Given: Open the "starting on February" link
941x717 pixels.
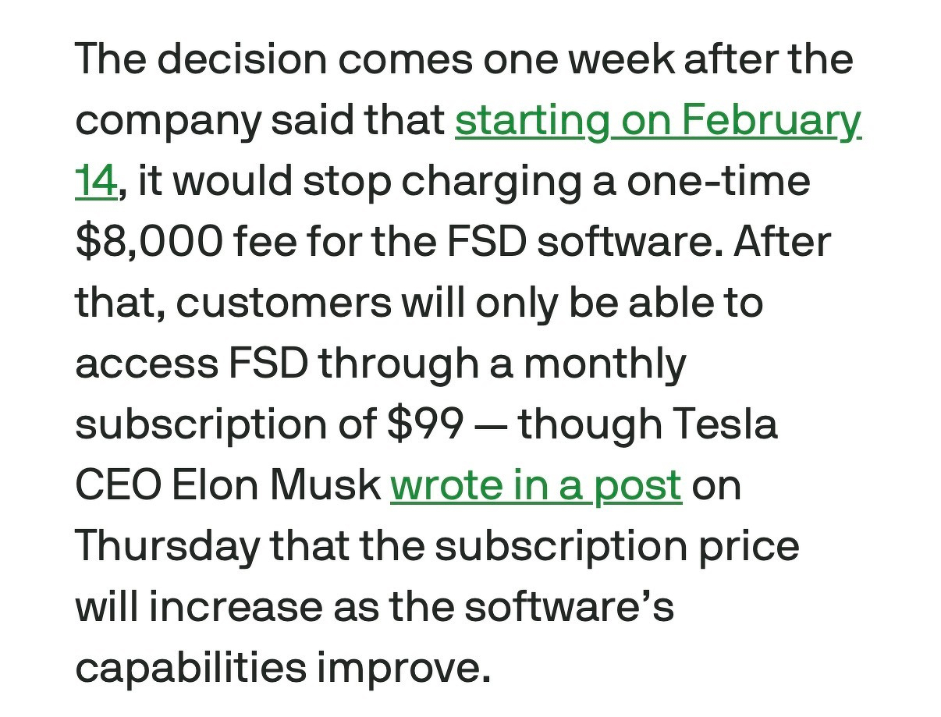Looking at the screenshot, I should pyautogui.click(x=658, y=121).
